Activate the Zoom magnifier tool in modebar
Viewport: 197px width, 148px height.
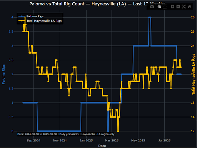click(x=159, y=7)
